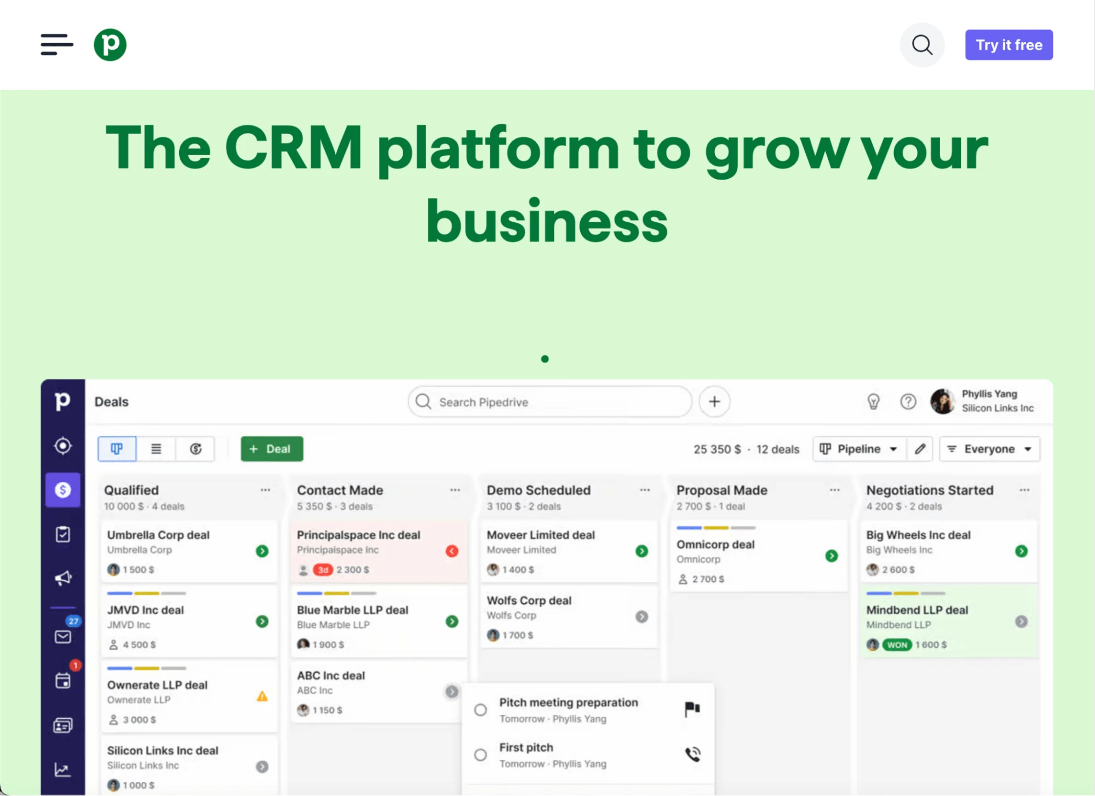Toggle the insights/lightbulb icon button
The image size is (1095, 796).
pos(874,401)
